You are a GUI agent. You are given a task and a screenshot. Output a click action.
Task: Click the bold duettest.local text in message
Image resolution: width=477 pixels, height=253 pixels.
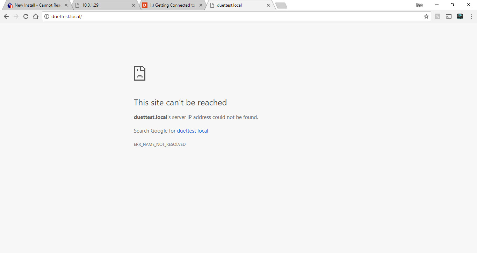click(151, 117)
